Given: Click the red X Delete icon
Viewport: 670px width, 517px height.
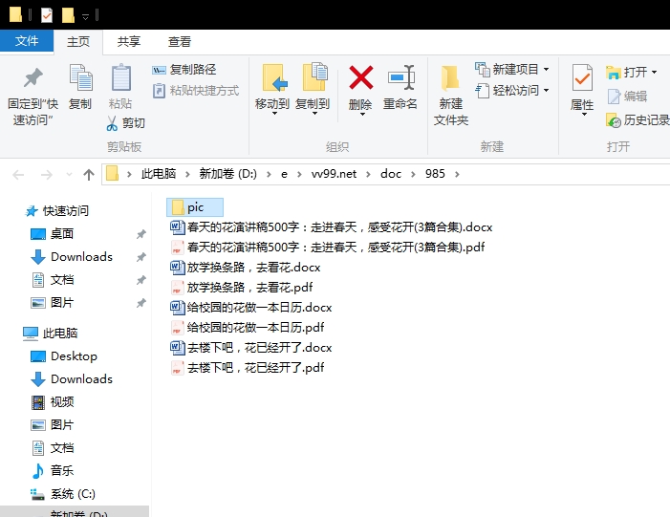Looking at the screenshot, I should [x=361, y=77].
